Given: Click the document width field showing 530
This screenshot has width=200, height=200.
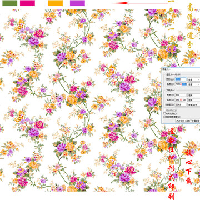Looking at the screenshot, I should coord(181,95).
